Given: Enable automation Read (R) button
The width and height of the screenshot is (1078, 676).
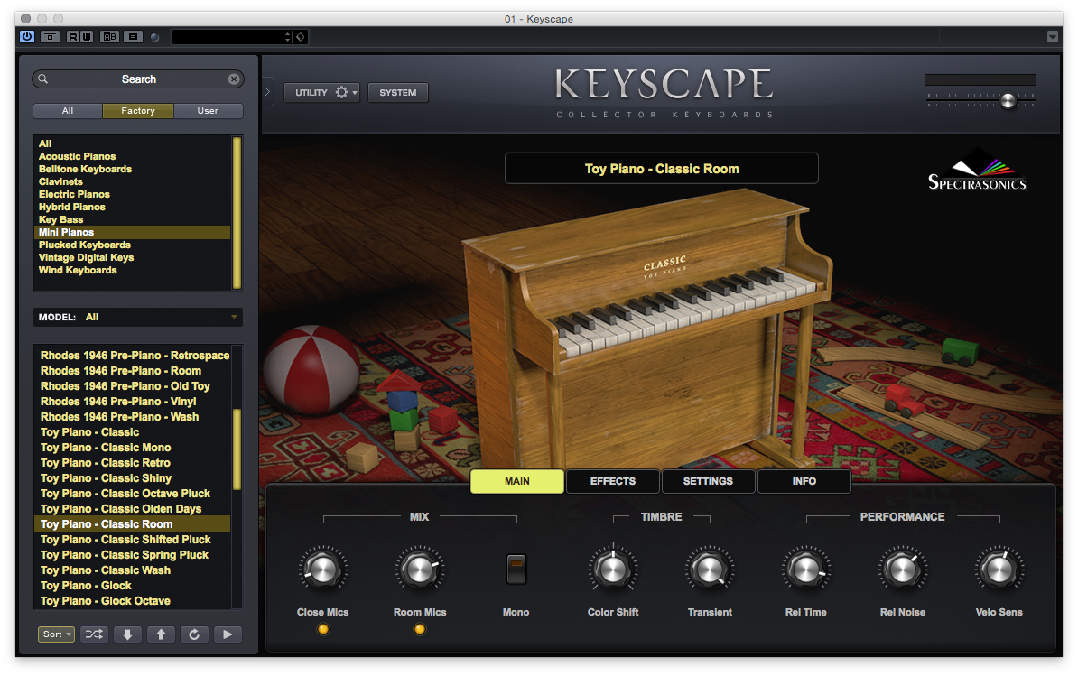Looking at the screenshot, I should 72,36.
